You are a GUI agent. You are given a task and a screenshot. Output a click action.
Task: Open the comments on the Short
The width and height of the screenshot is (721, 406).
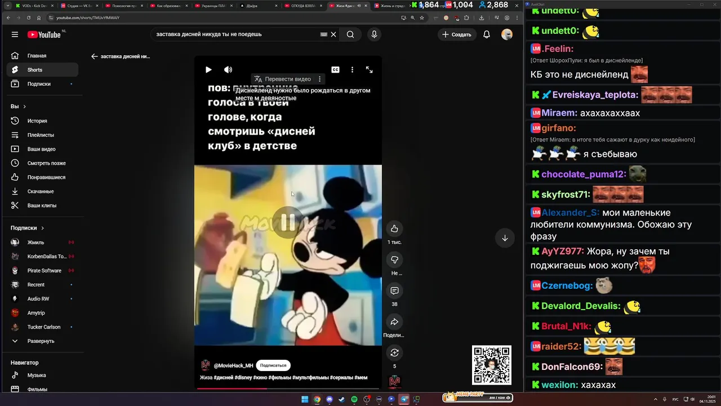pyautogui.click(x=394, y=291)
